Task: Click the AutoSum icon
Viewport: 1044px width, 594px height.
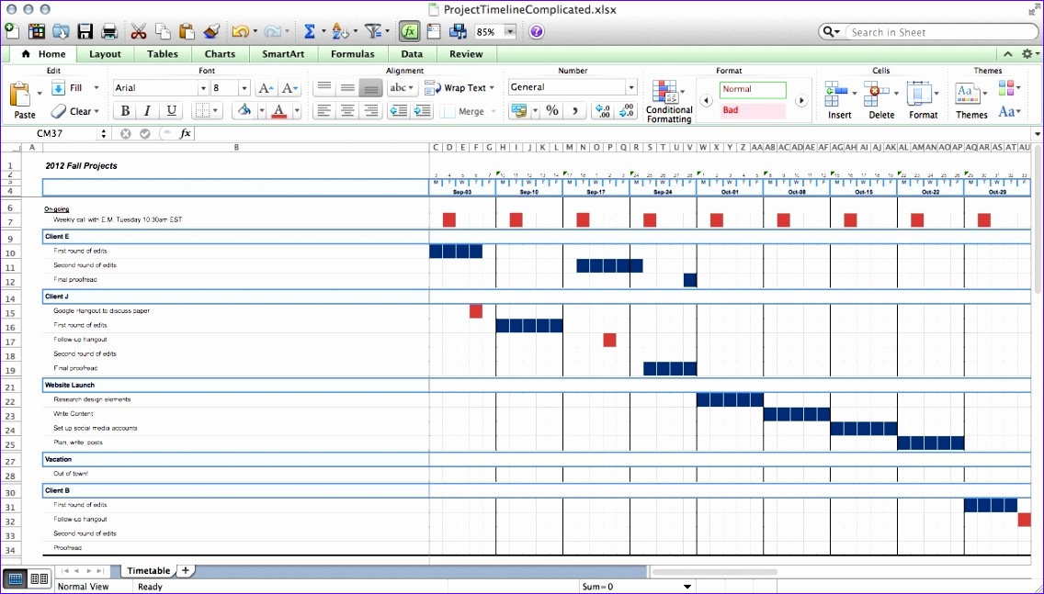Action: pos(312,30)
